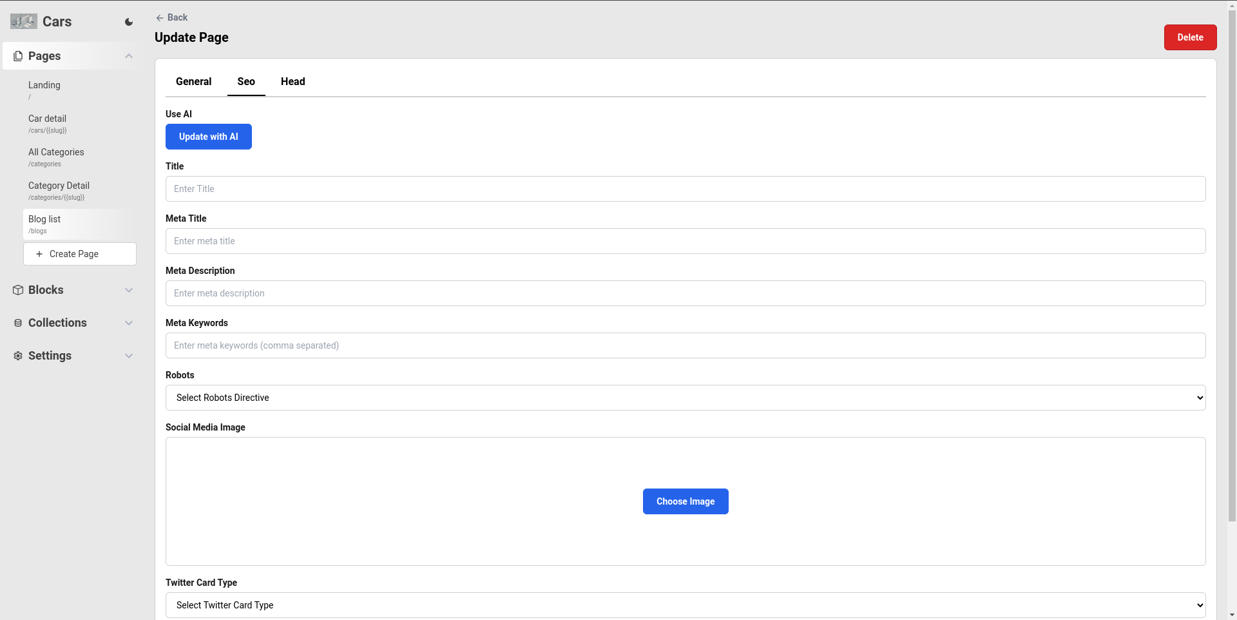Click the Back arrow icon
Viewport: 1237px width, 620px height.
coord(160,18)
